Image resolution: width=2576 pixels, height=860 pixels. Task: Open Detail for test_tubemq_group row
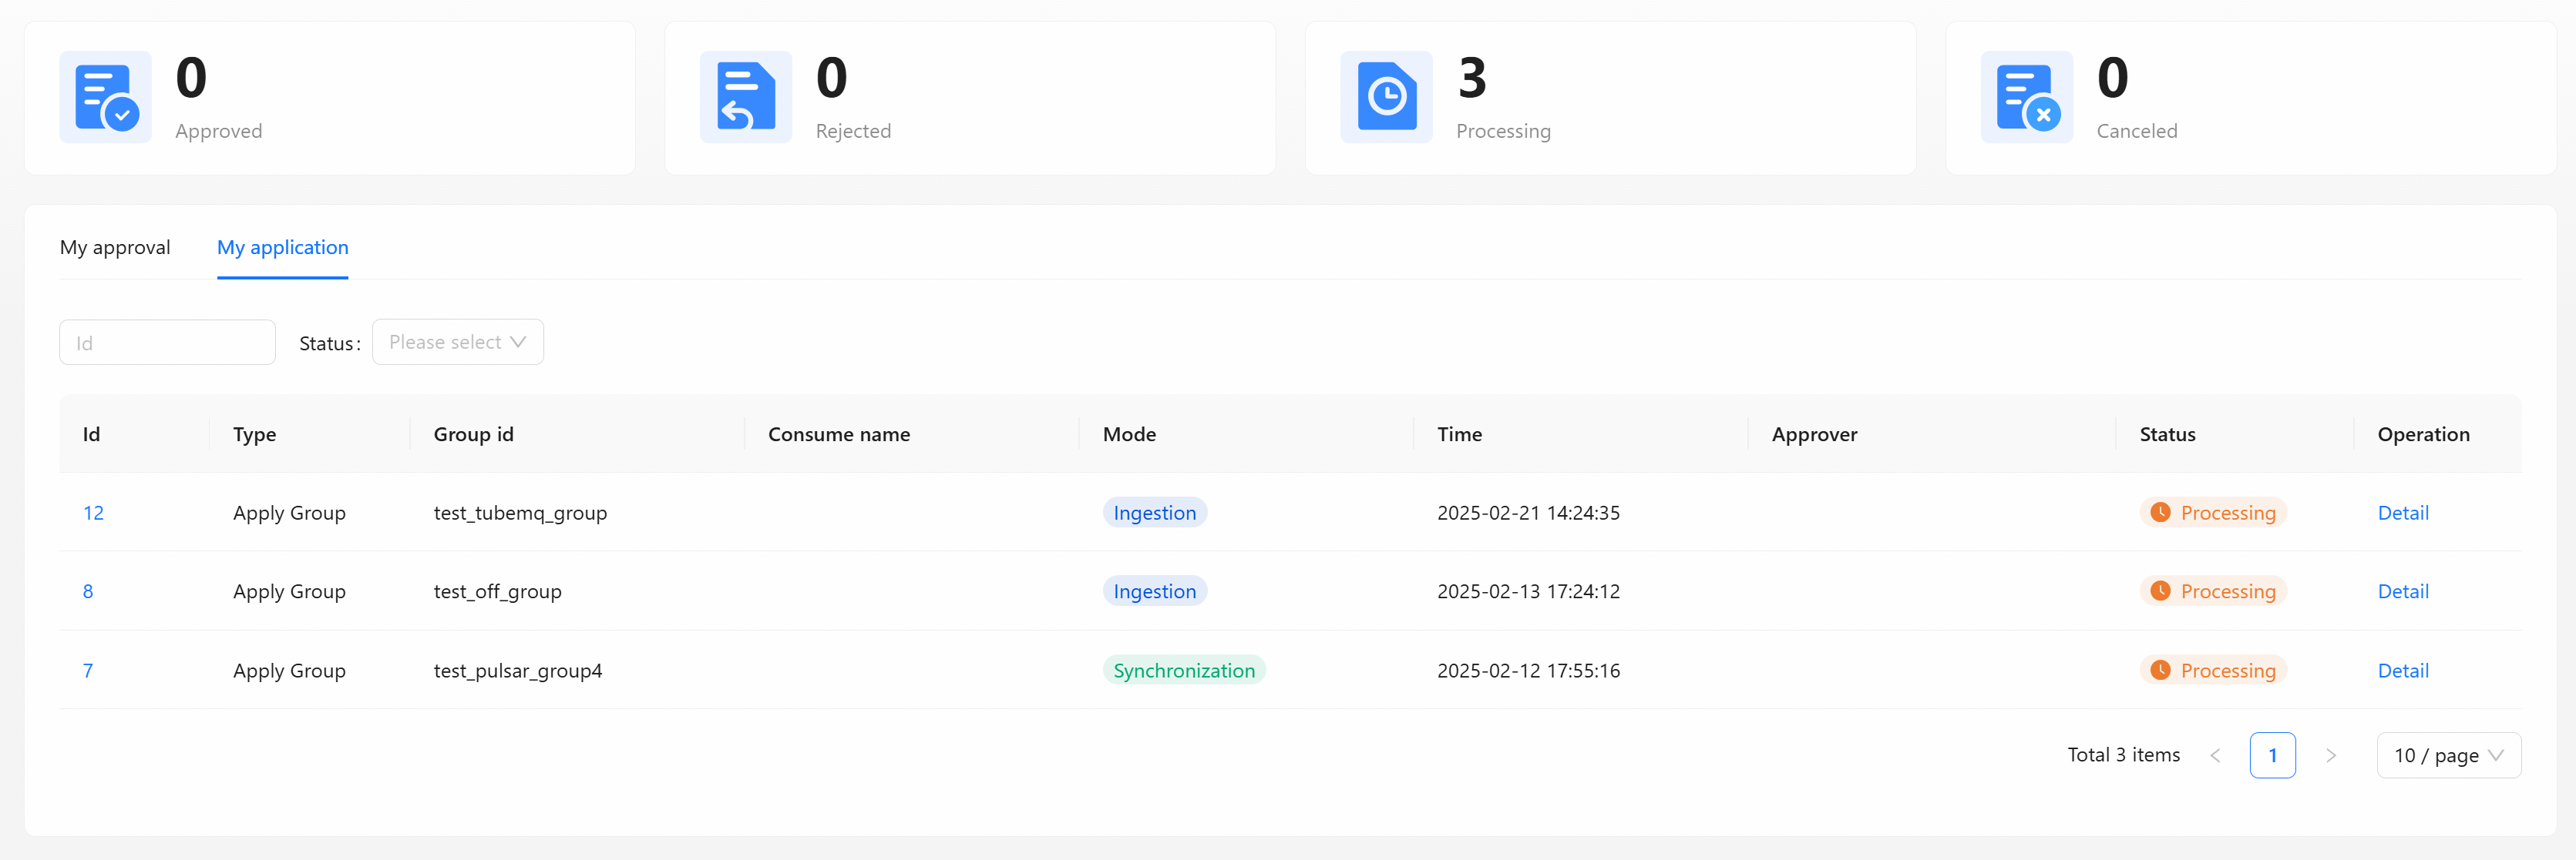tap(2402, 513)
